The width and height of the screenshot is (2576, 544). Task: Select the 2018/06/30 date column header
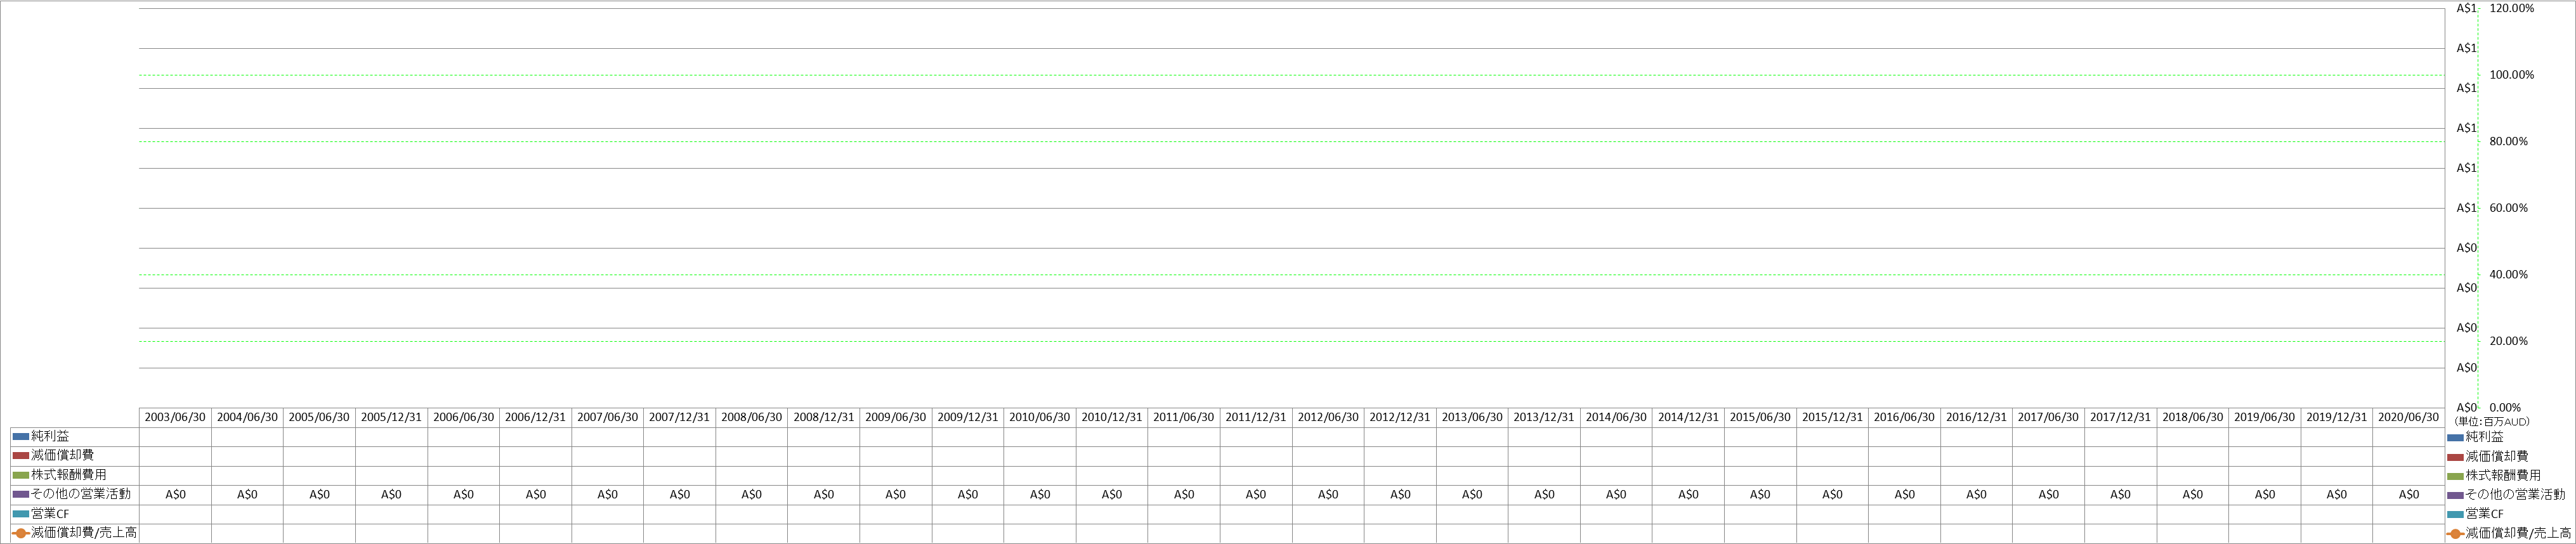[x=2192, y=417]
